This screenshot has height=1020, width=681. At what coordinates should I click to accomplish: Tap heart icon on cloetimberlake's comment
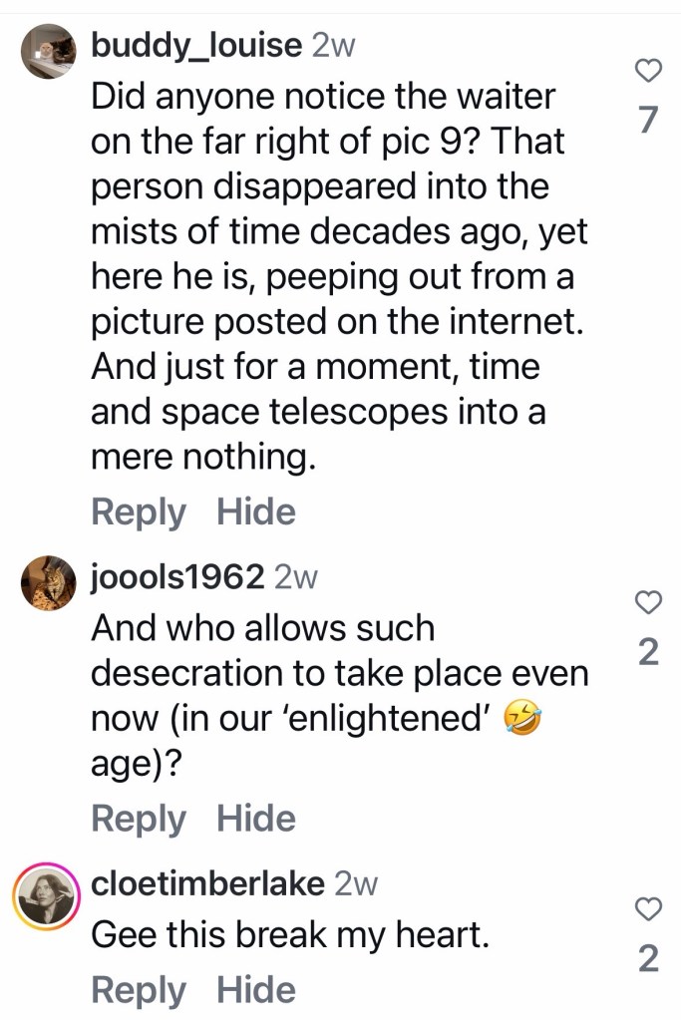click(648, 907)
